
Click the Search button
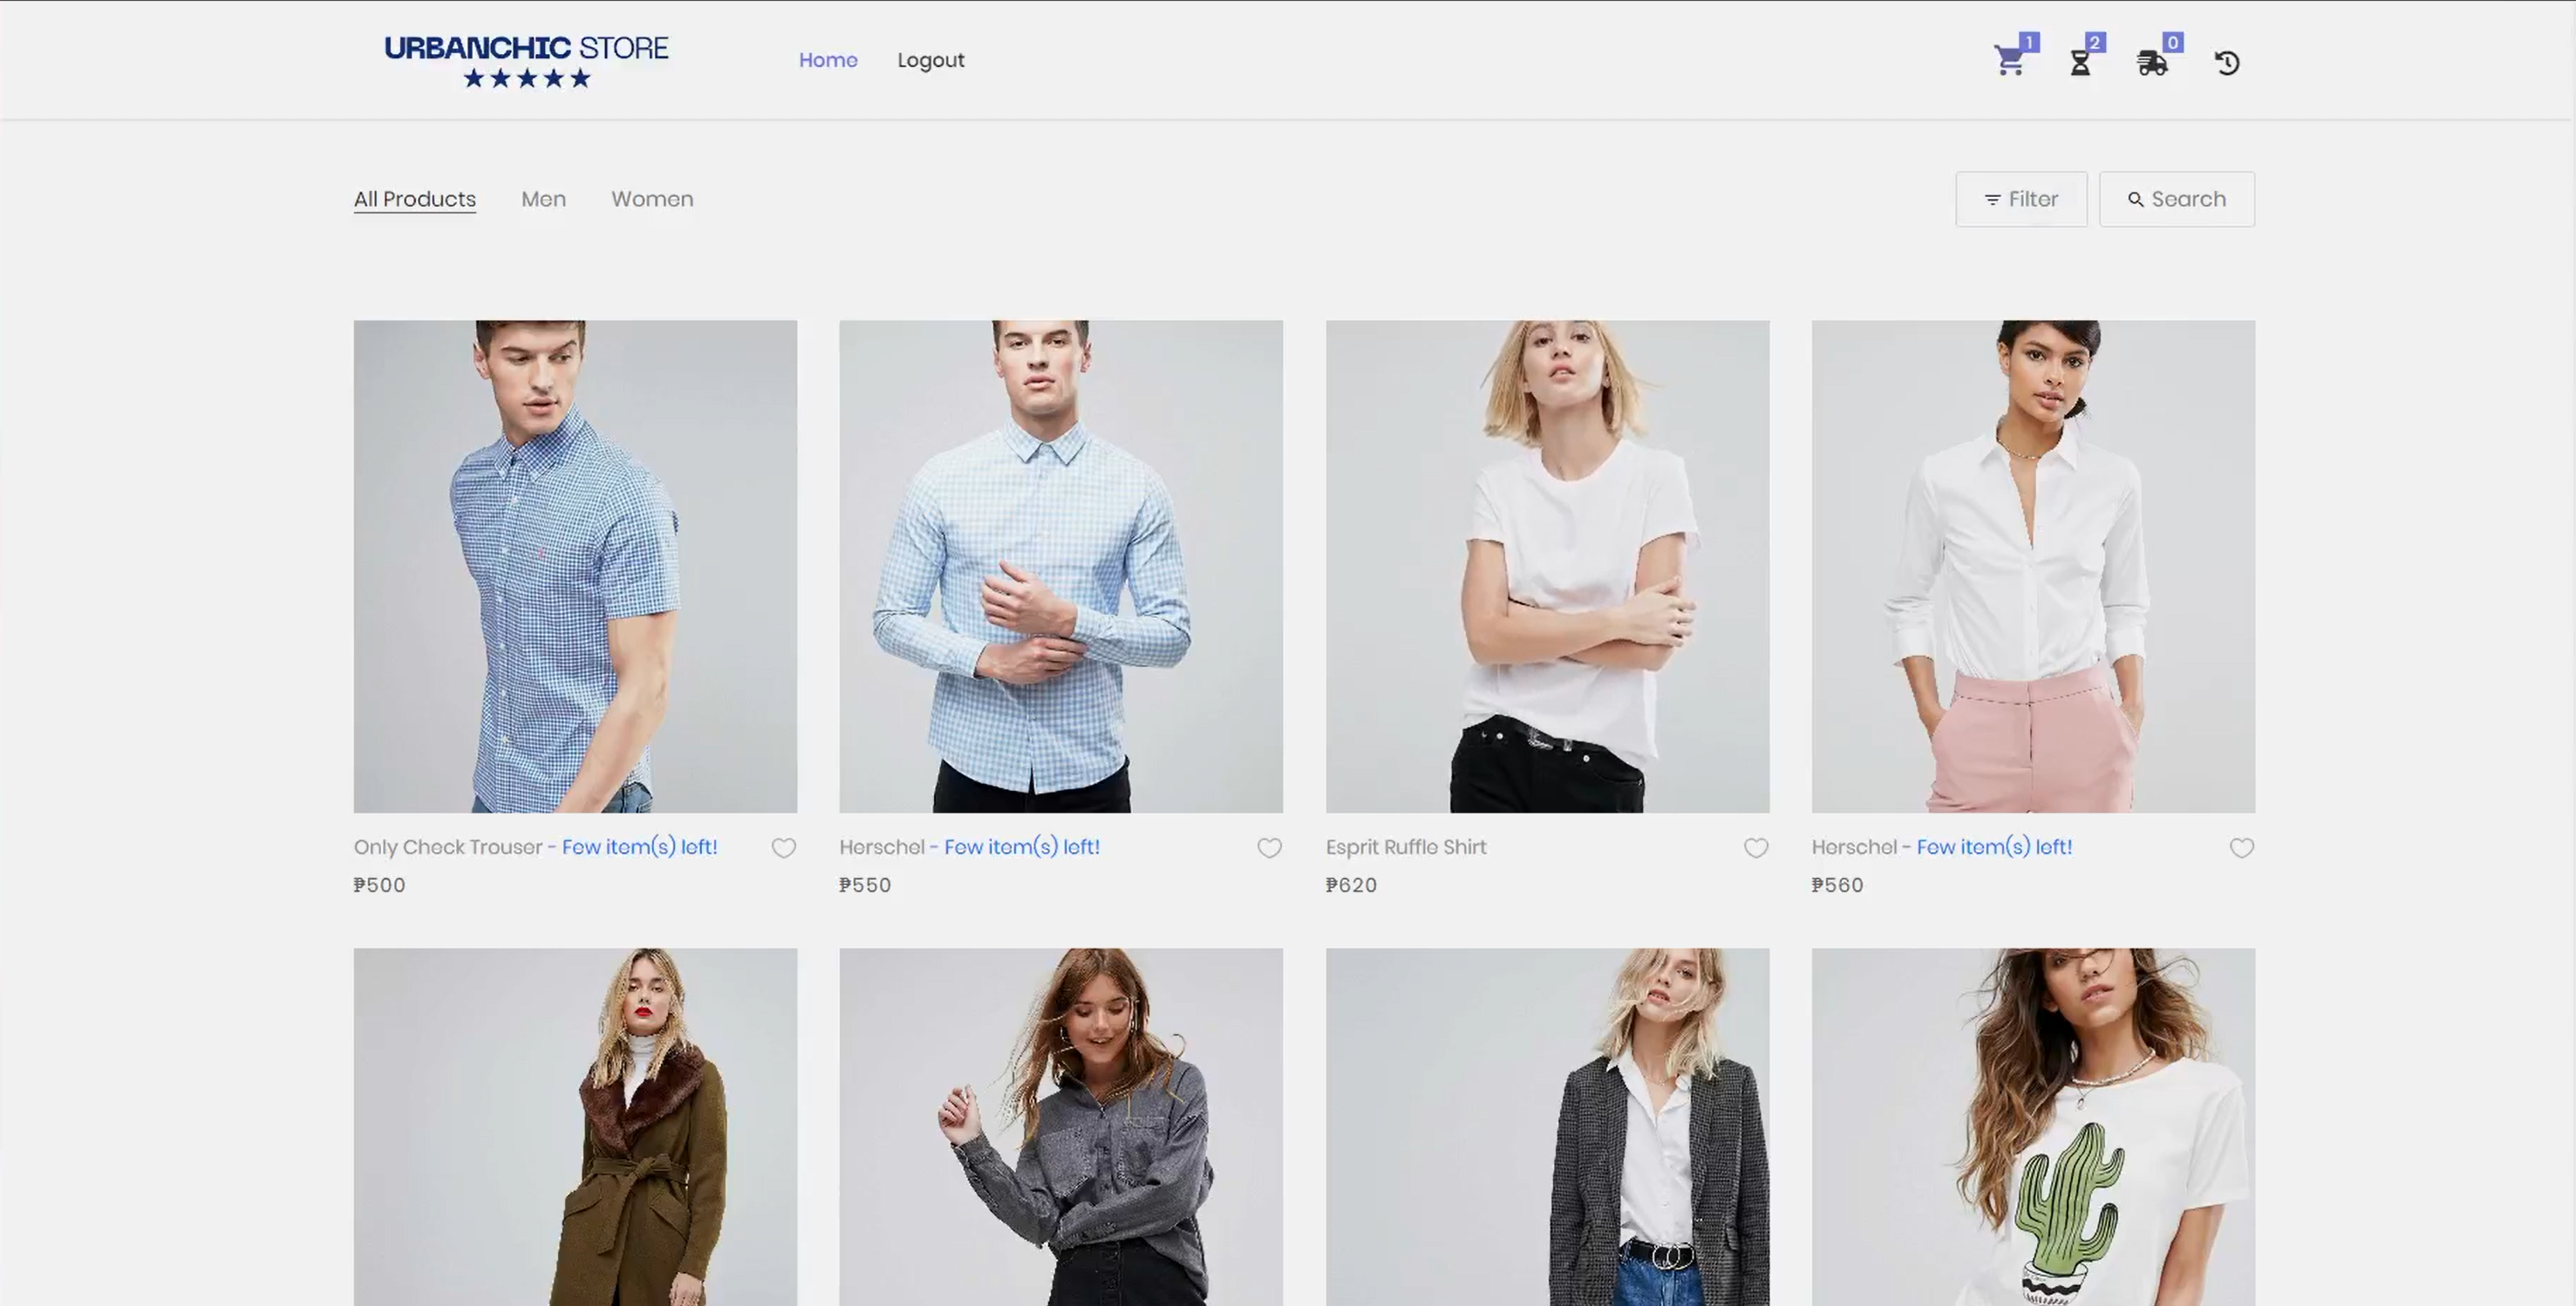pos(2177,198)
